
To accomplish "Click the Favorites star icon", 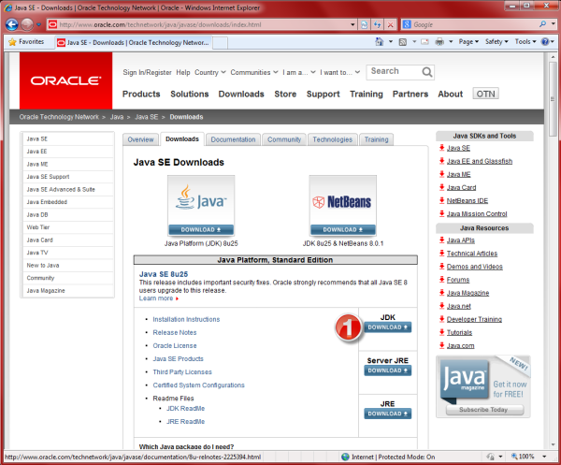I will tap(12, 42).
